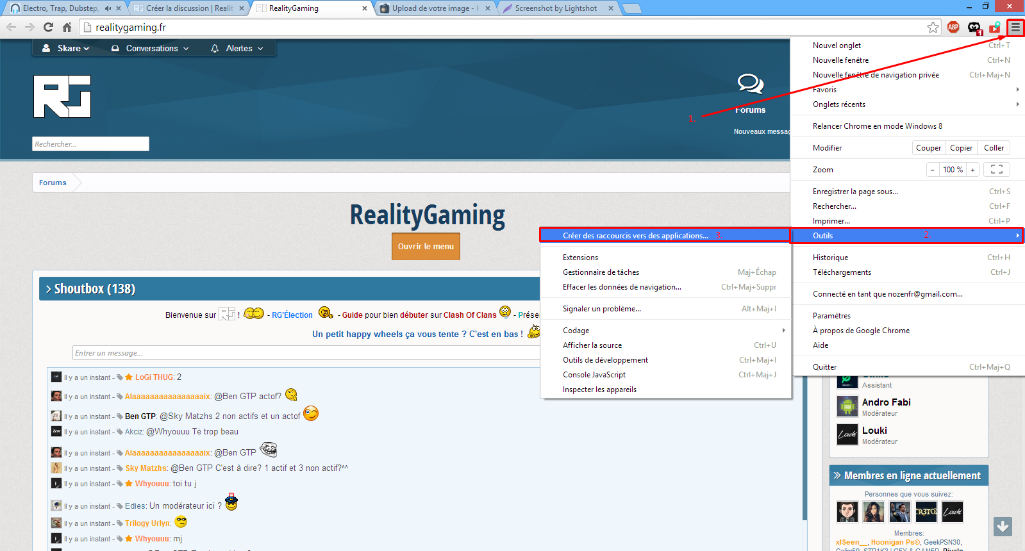Click the scroll-down arrow button
Screen dimensions: 1025x551
pyautogui.click(x=1003, y=527)
